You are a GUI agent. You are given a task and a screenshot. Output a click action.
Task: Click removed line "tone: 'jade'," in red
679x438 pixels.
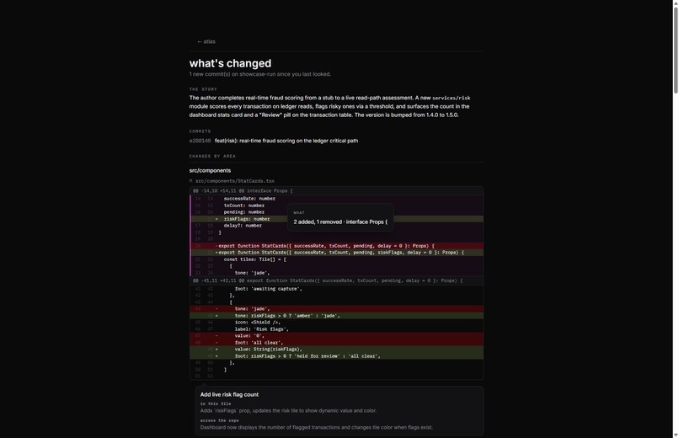click(x=336, y=309)
